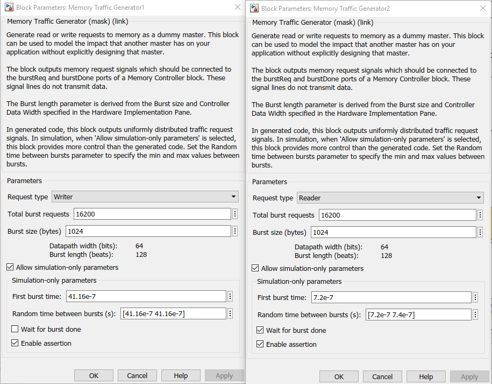
Task: Open options dots for Generator2 First burst time
Action: [475, 297]
